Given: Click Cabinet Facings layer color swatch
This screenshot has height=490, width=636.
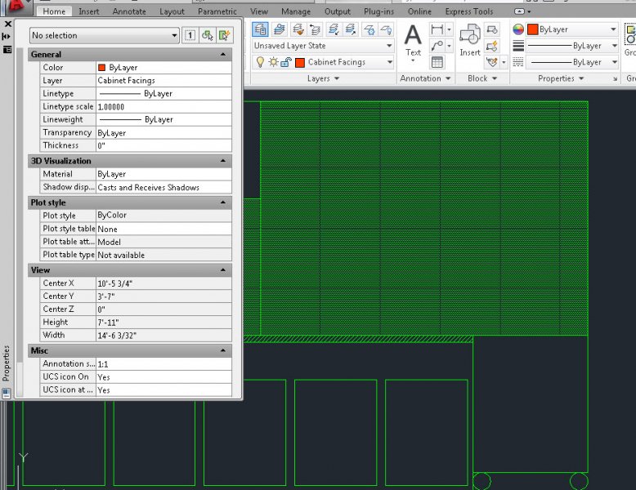Looking at the screenshot, I should [x=300, y=62].
